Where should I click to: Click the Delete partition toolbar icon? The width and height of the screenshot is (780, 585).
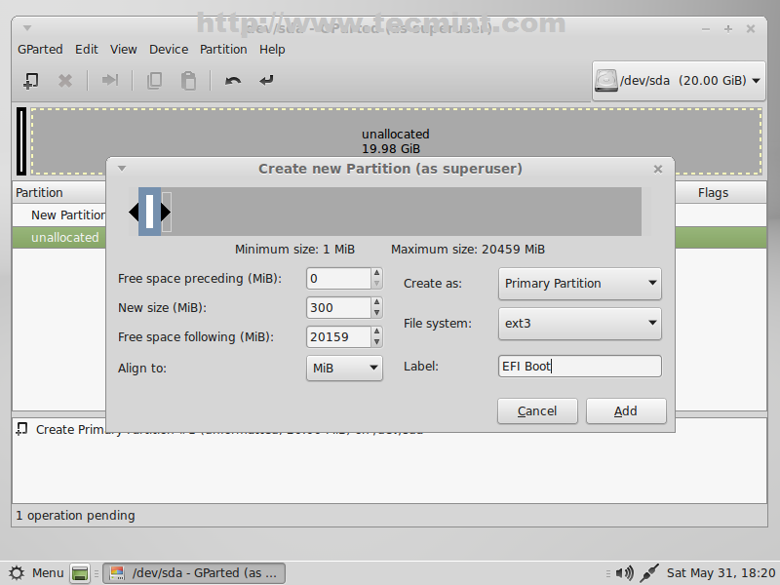65,81
